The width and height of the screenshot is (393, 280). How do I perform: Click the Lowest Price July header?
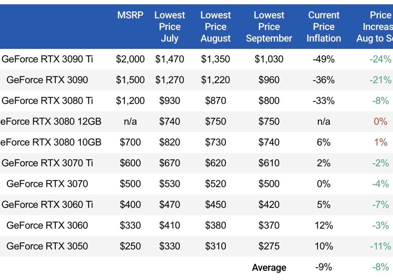[170, 27]
